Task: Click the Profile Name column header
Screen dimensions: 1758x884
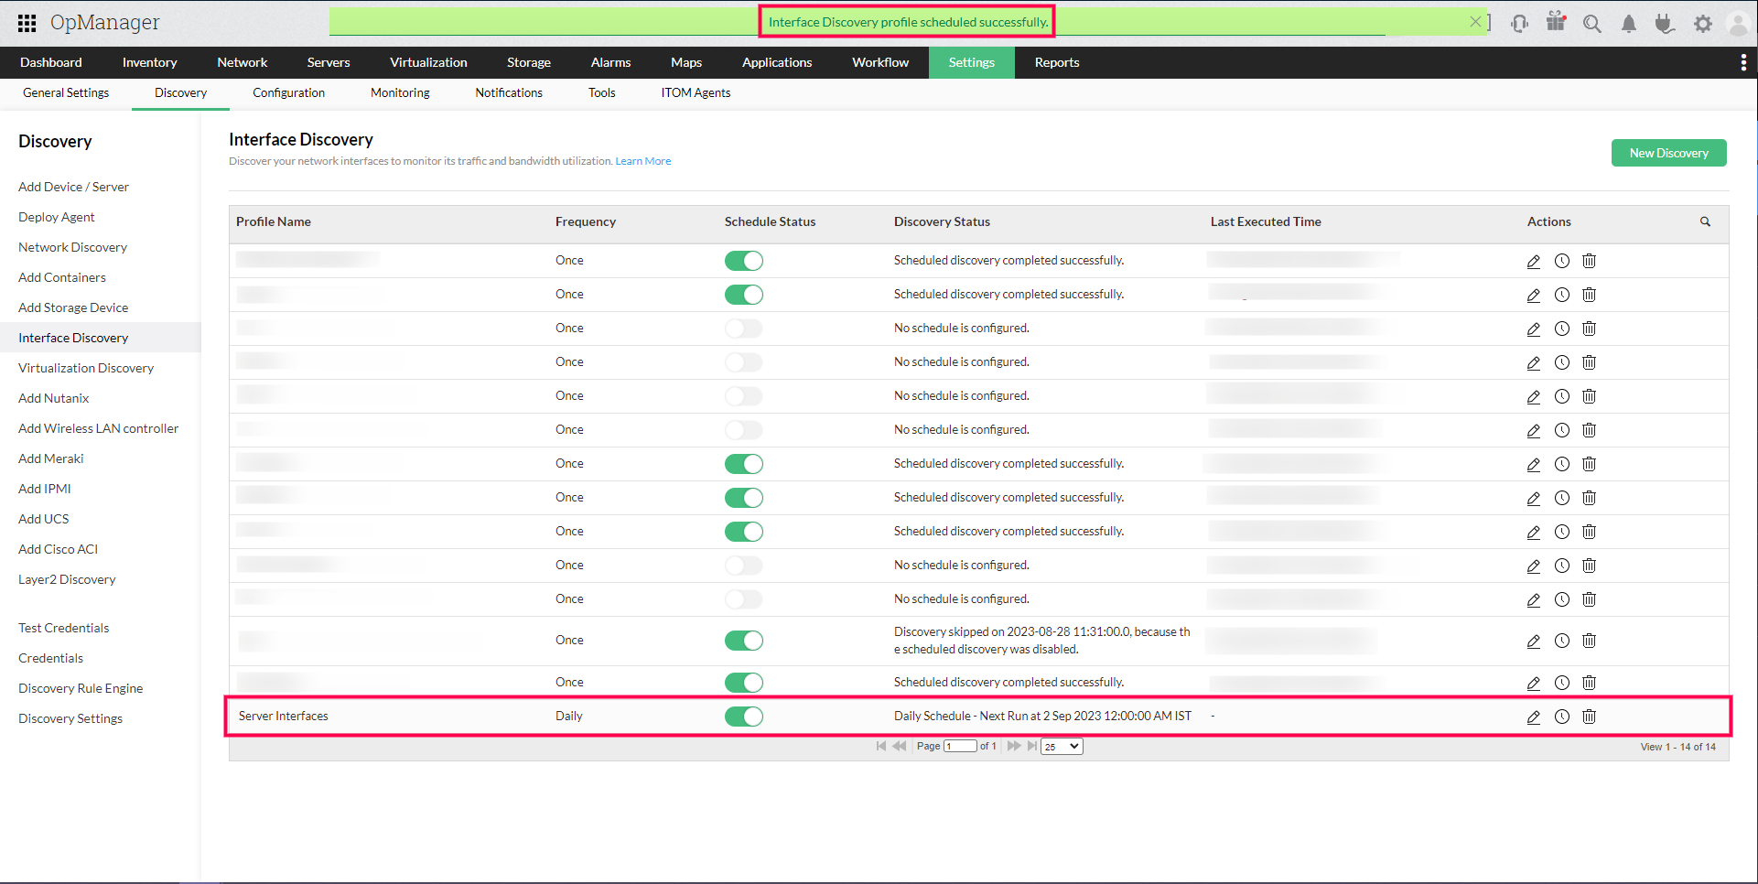Action: pos(274,221)
